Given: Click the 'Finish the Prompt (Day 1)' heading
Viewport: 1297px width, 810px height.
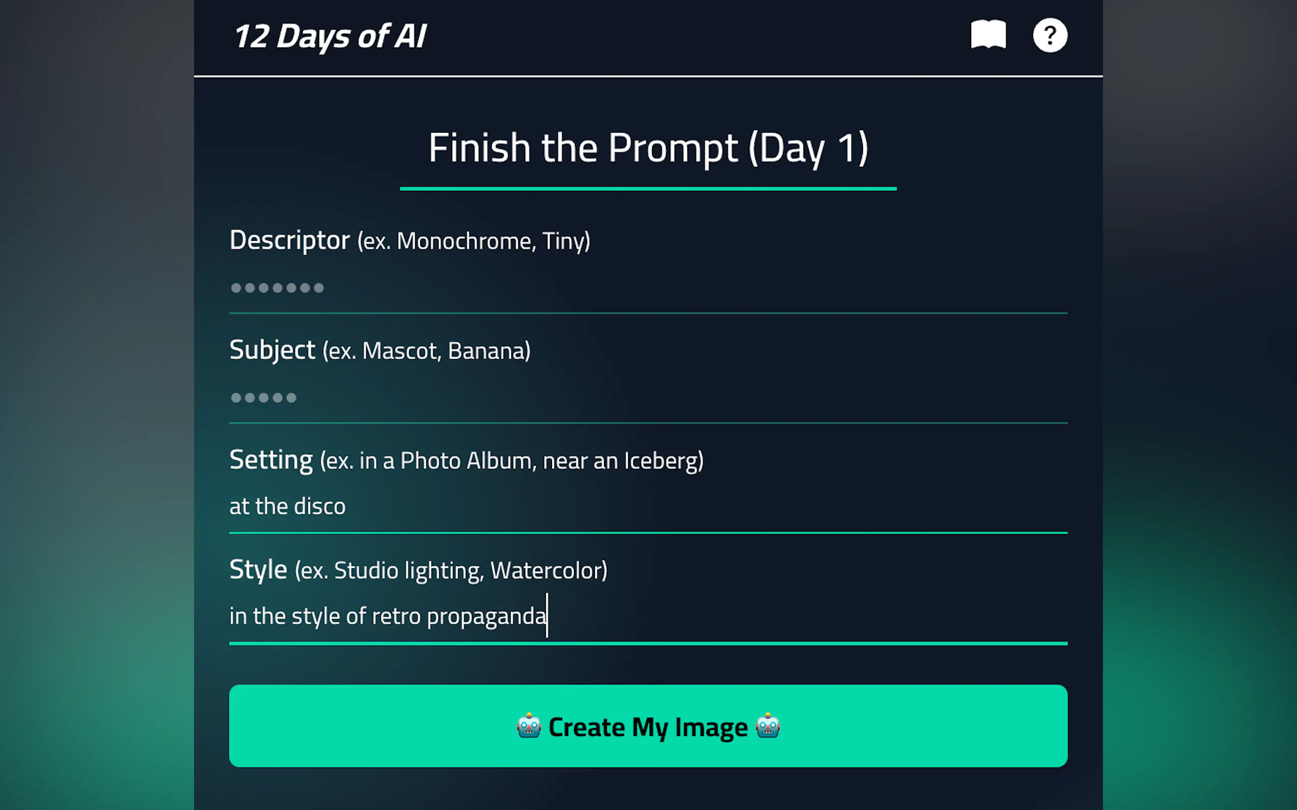Looking at the screenshot, I should click(647, 148).
